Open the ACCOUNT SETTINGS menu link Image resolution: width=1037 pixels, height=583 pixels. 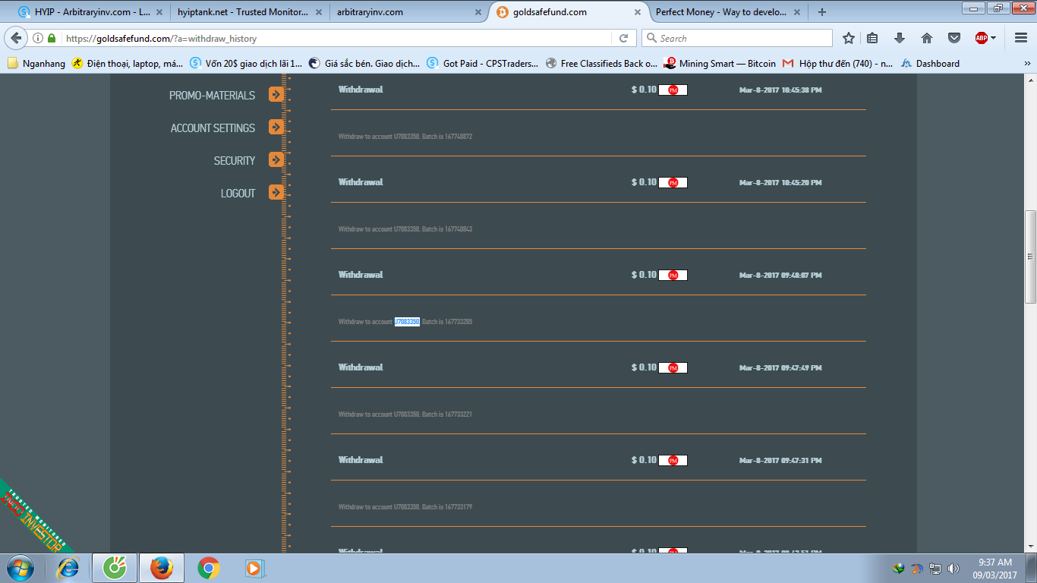coord(213,128)
